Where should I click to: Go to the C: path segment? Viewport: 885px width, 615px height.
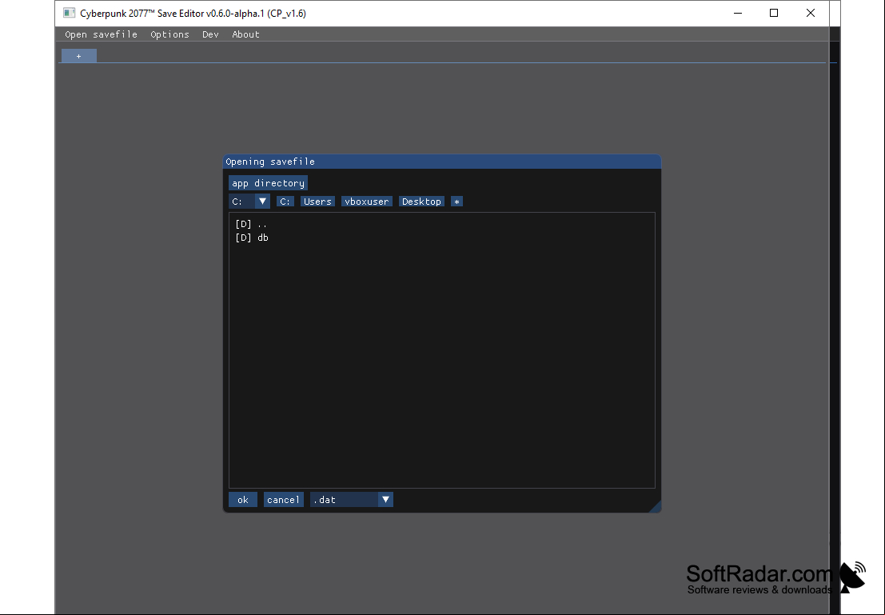click(x=285, y=202)
